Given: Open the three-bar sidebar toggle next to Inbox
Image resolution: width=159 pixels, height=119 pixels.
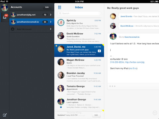Looking at the screenshot, I should point(60,7).
